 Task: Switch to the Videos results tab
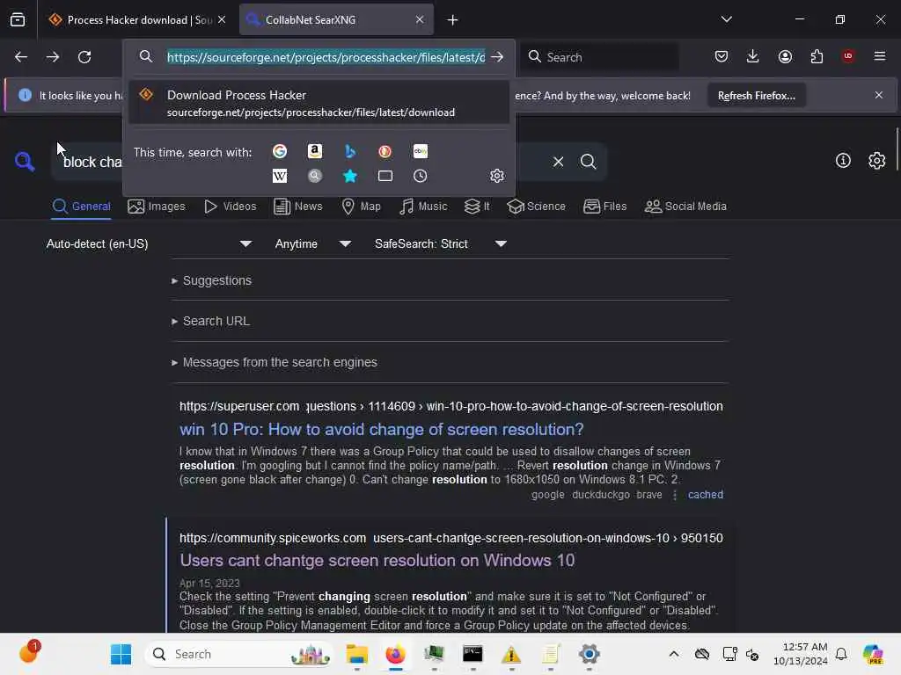coord(231,207)
